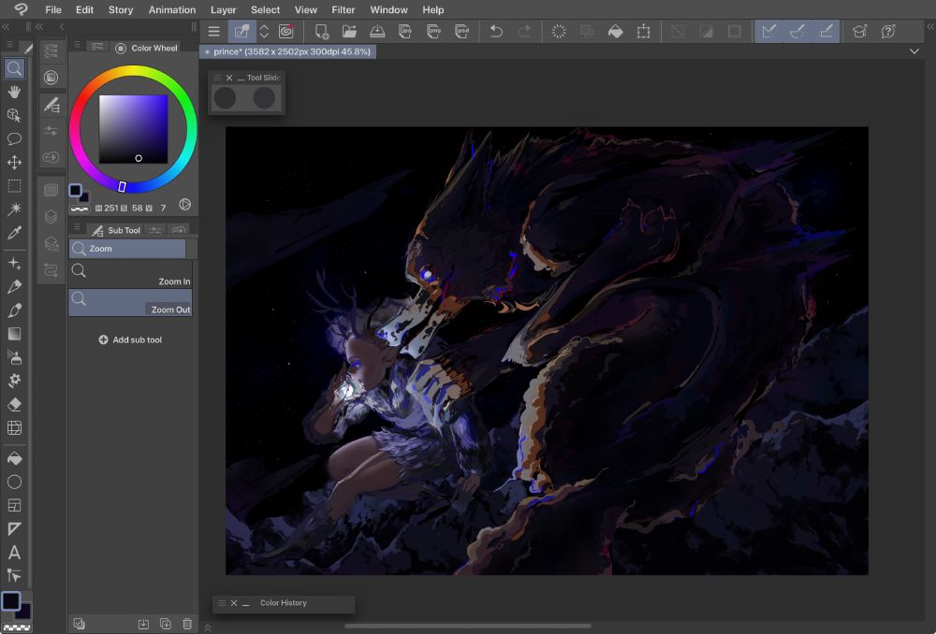Delete sub tool with trash icon

(187, 624)
